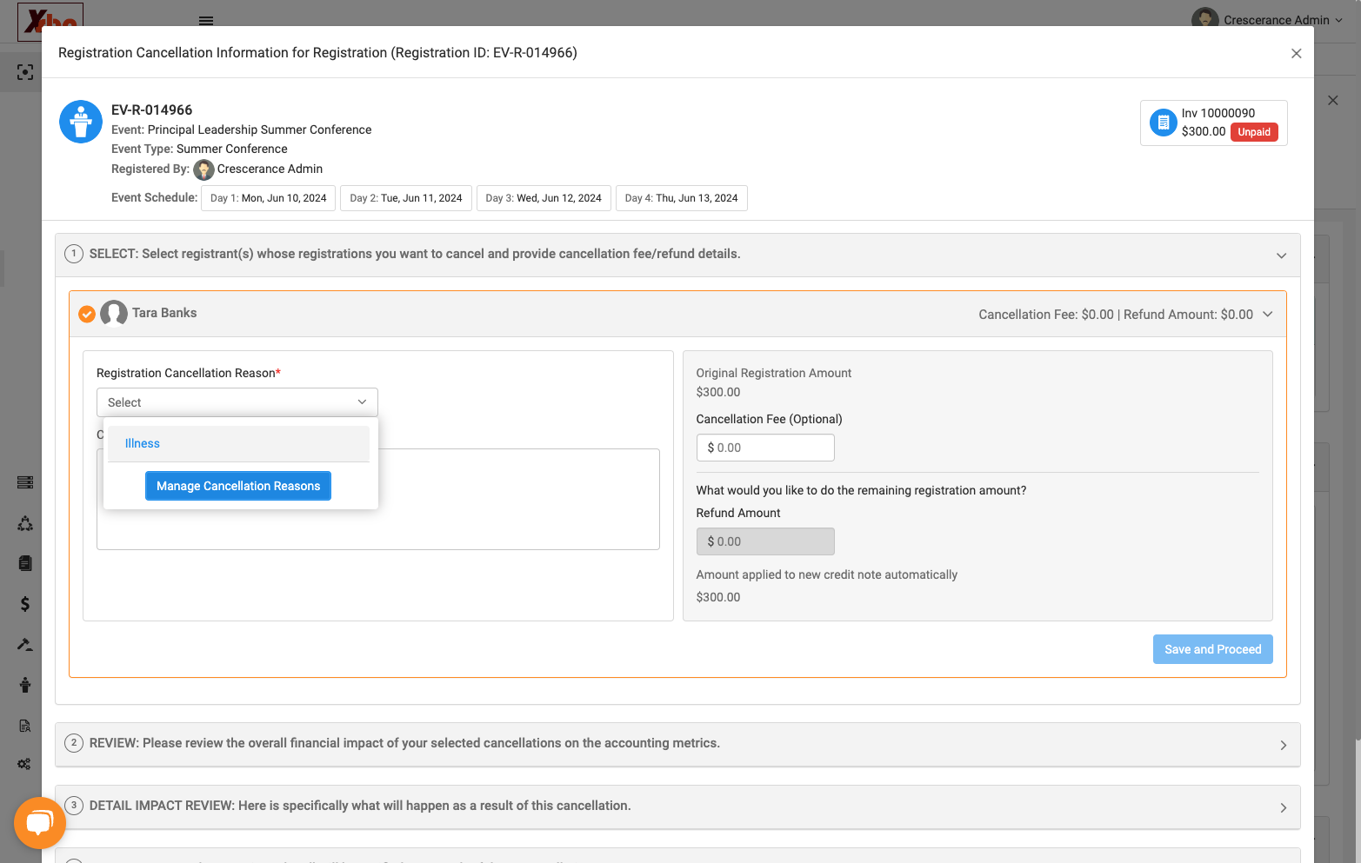Select Day 3: Wed, Jun 12, 2024
1361x863 pixels.
[x=544, y=198]
